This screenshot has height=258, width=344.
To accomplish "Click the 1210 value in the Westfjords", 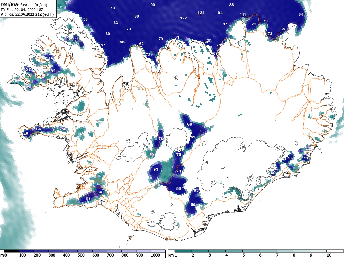I will 28,87.
